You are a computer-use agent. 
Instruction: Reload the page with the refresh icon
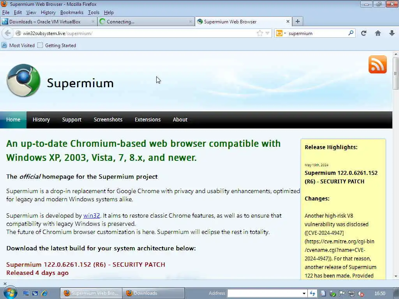point(364,33)
